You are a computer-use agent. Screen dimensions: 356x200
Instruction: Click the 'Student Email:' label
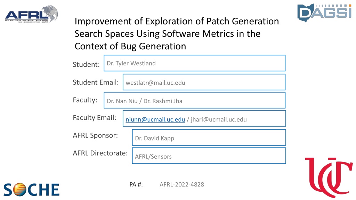coord(96,82)
